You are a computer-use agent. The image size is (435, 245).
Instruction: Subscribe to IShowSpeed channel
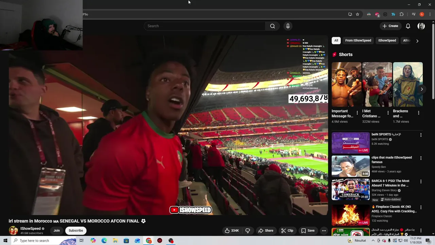76,230
